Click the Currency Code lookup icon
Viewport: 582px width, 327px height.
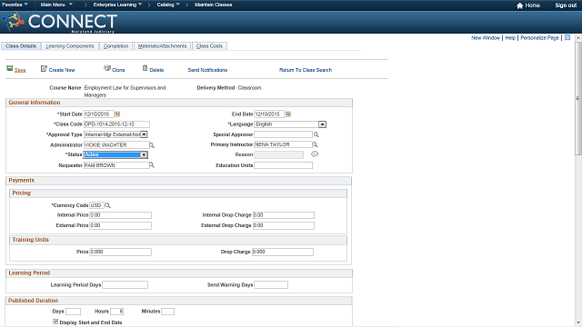pyautogui.click(x=107, y=205)
